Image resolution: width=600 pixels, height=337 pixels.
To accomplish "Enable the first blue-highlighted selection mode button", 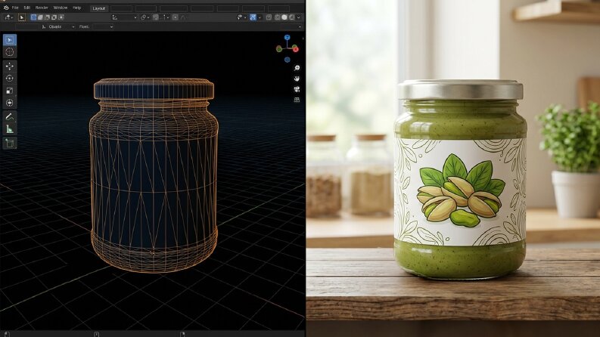I will coord(33,17).
